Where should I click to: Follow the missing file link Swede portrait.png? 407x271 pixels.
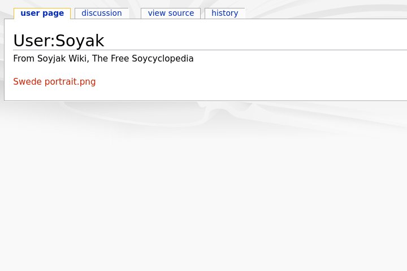(54, 82)
